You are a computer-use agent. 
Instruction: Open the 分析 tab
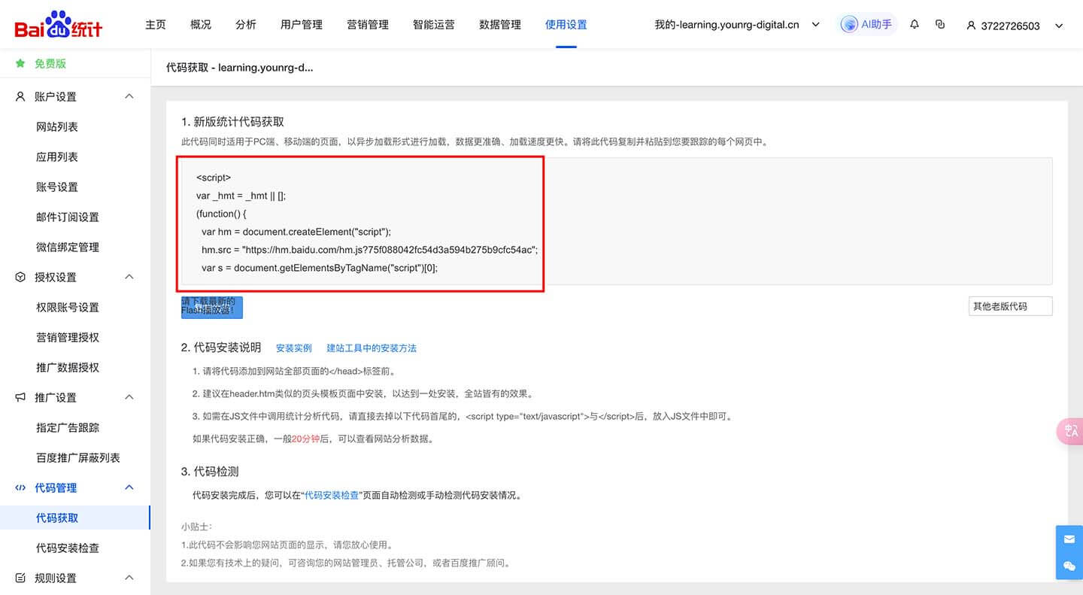(x=246, y=25)
